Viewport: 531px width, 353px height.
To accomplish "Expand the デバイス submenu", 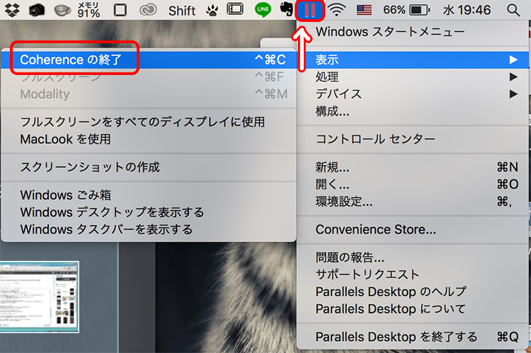I will click(x=413, y=94).
